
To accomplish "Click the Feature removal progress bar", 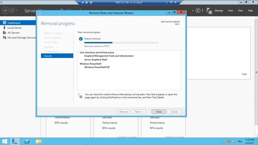I will click(121, 43).
